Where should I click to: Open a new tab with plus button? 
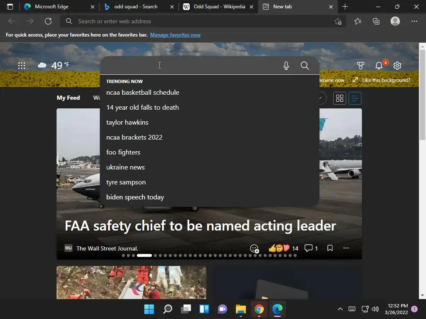[x=345, y=7]
